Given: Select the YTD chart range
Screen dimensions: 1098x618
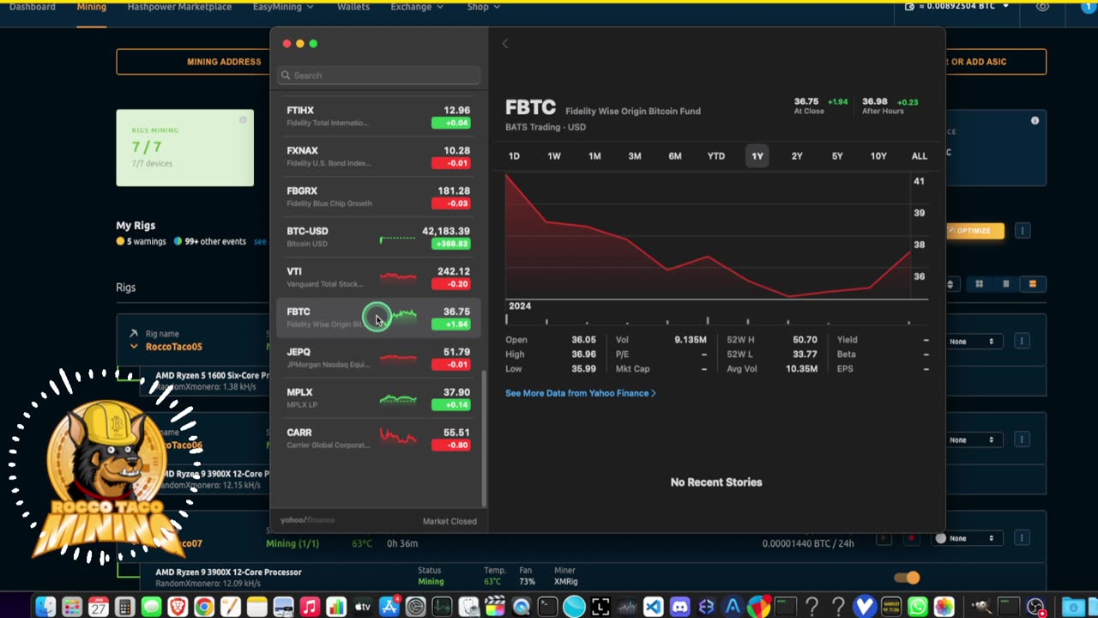Looking at the screenshot, I should pyautogui.click(x=715, y=156).
